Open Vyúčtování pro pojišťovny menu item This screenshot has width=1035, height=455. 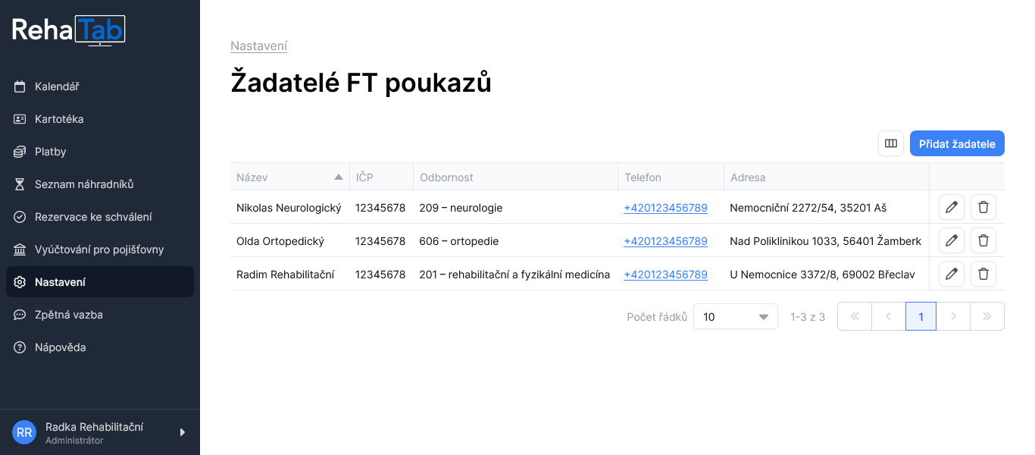pos(98,249)
